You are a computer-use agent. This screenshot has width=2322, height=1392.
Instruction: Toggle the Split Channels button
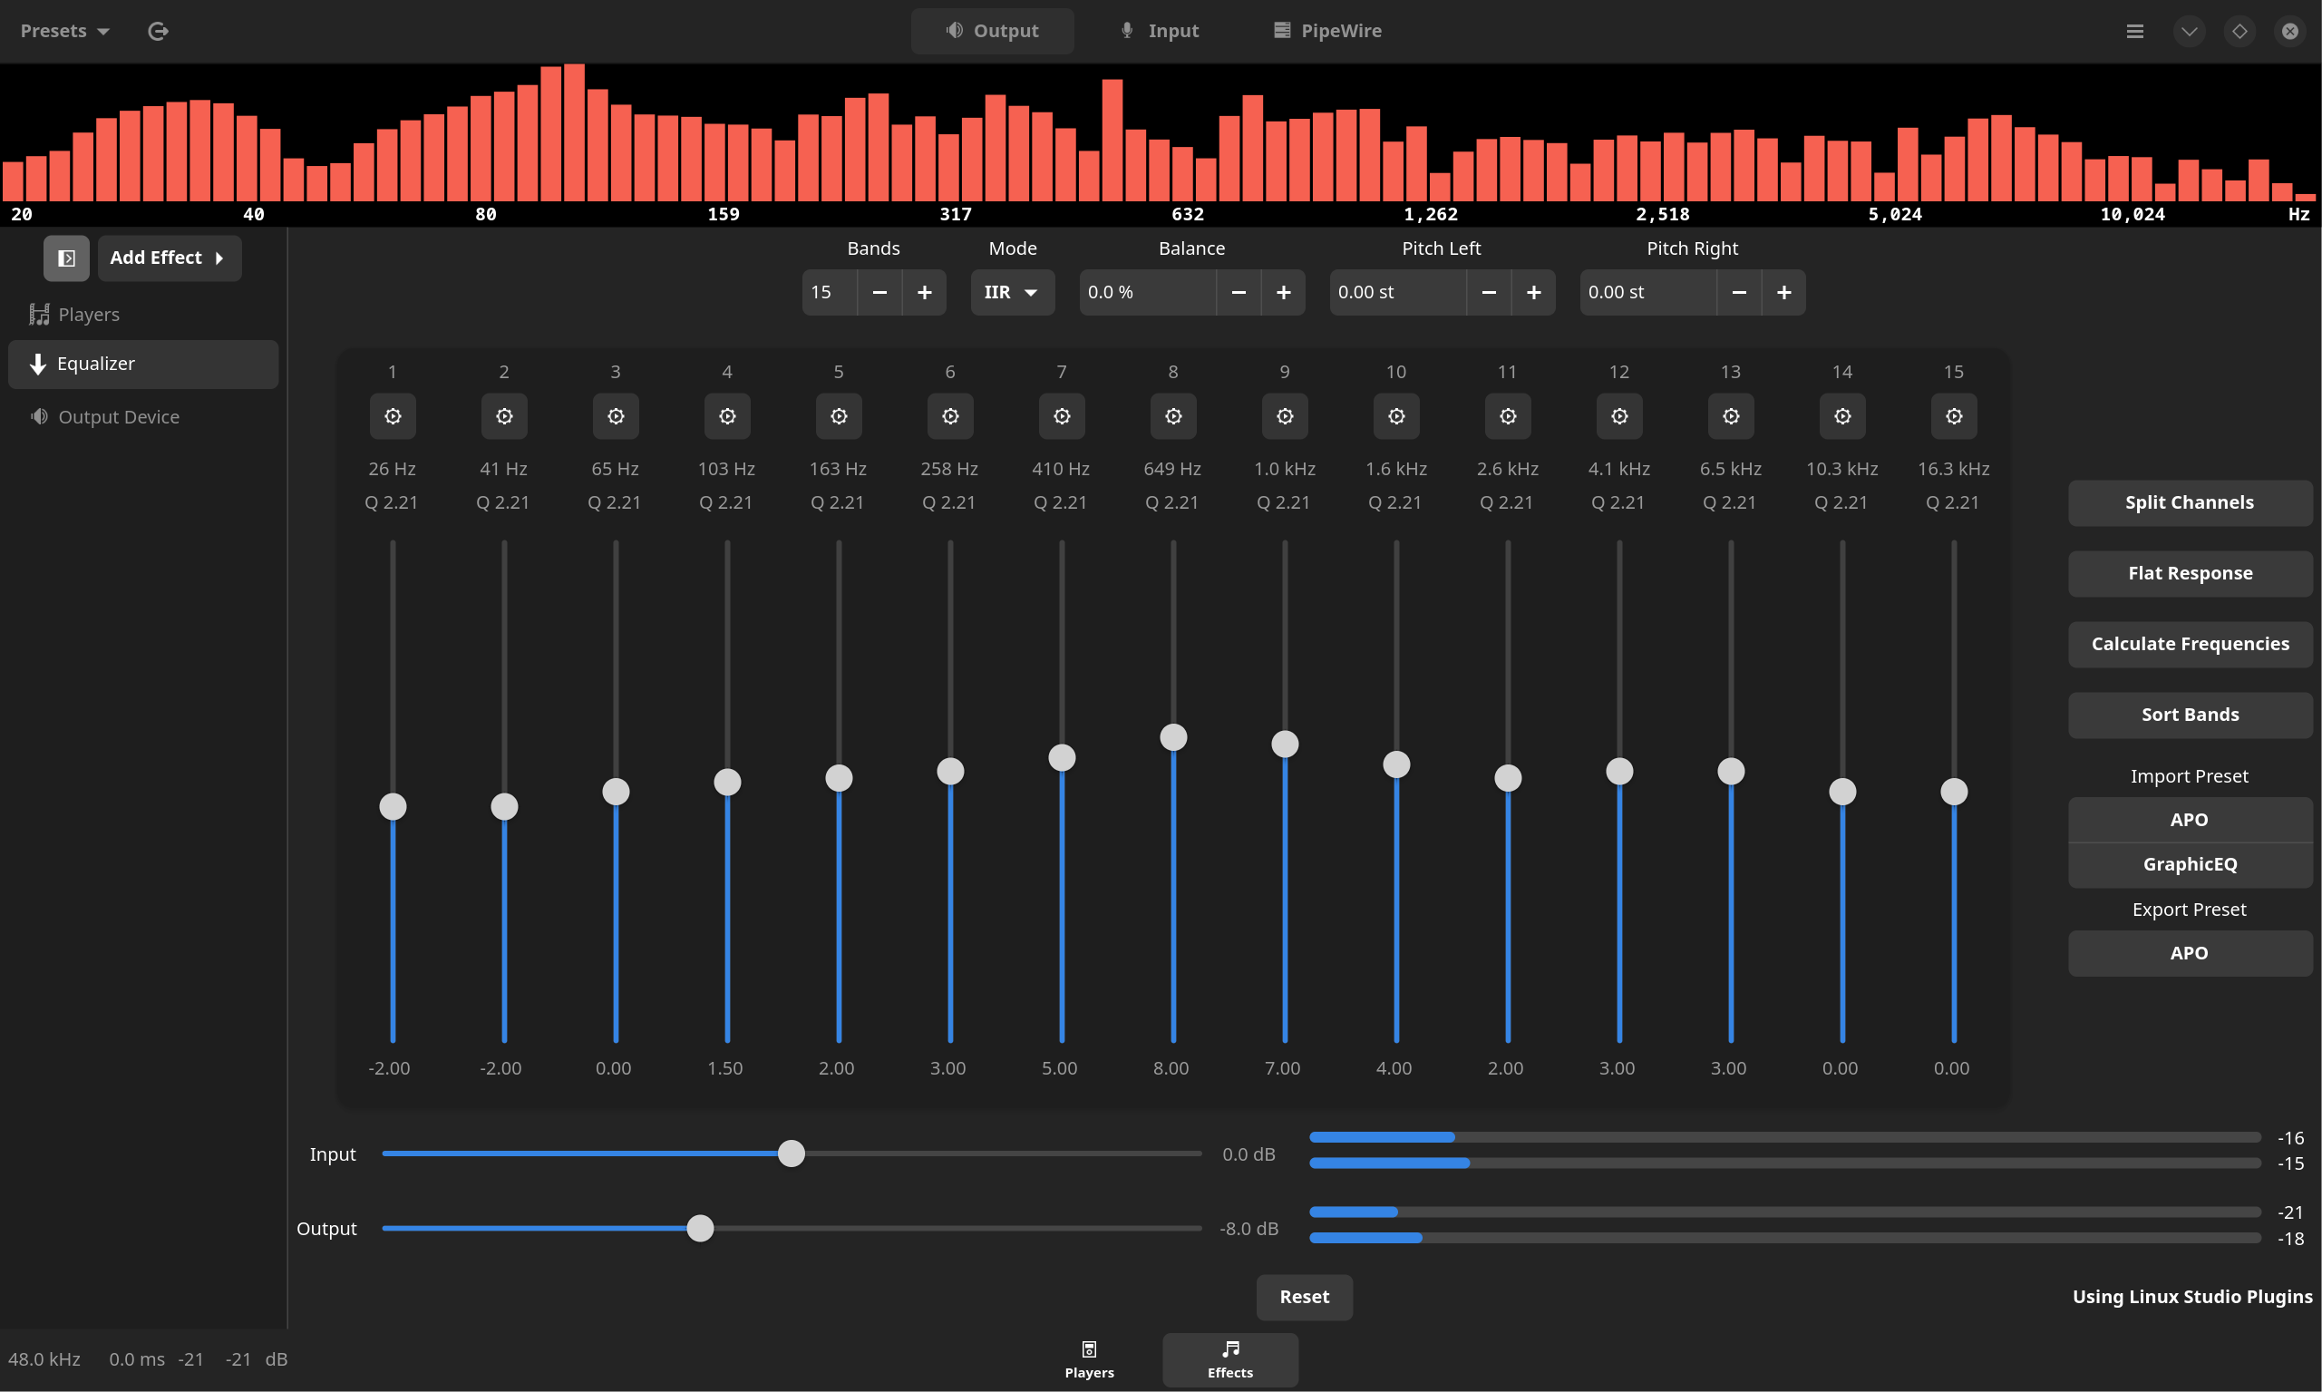coord(2189,502)
